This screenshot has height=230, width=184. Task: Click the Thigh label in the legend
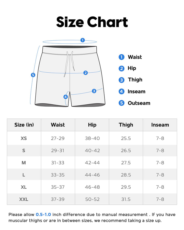coord(135,80)
